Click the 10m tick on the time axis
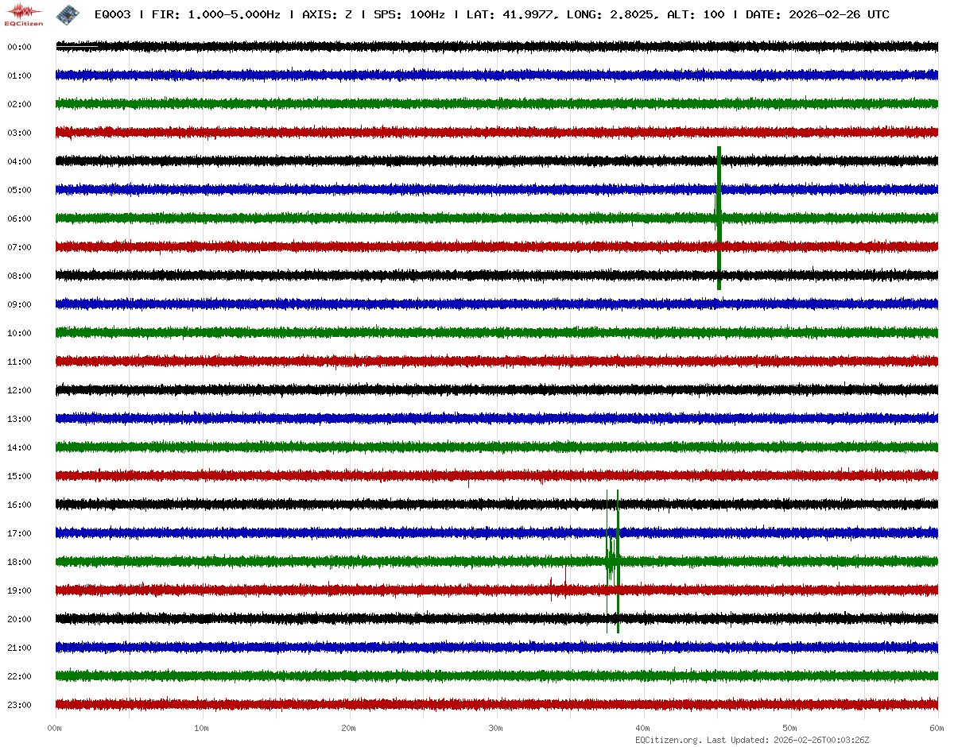954x747 pixels. pyautogui.click(x=202, y=728)
